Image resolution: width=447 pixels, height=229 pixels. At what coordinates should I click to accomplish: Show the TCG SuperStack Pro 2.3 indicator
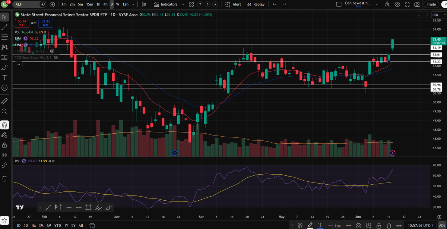pos(56,58)
